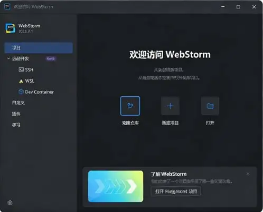Collapse the remote development (远程开发) section chevron

[8, 58]
